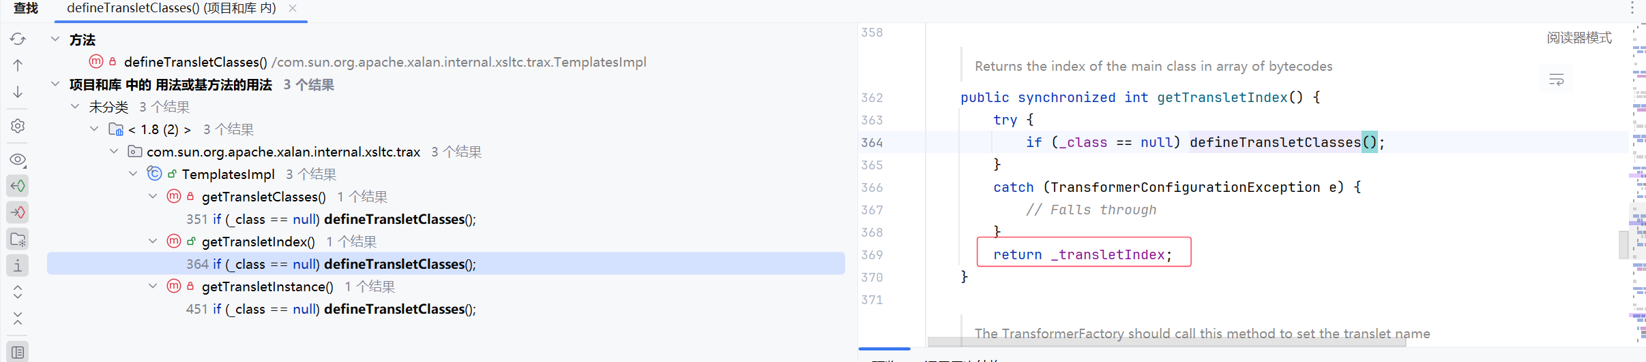
Task: Click the group by folder icon
Action: pos(18,239)
